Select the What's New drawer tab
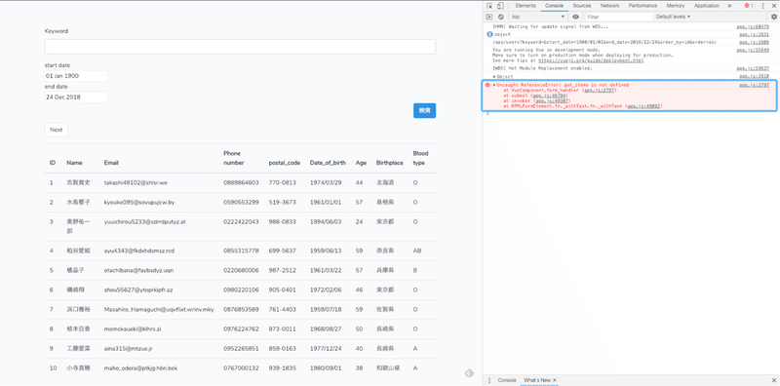780x386 pixels. (x=537, y=380)
